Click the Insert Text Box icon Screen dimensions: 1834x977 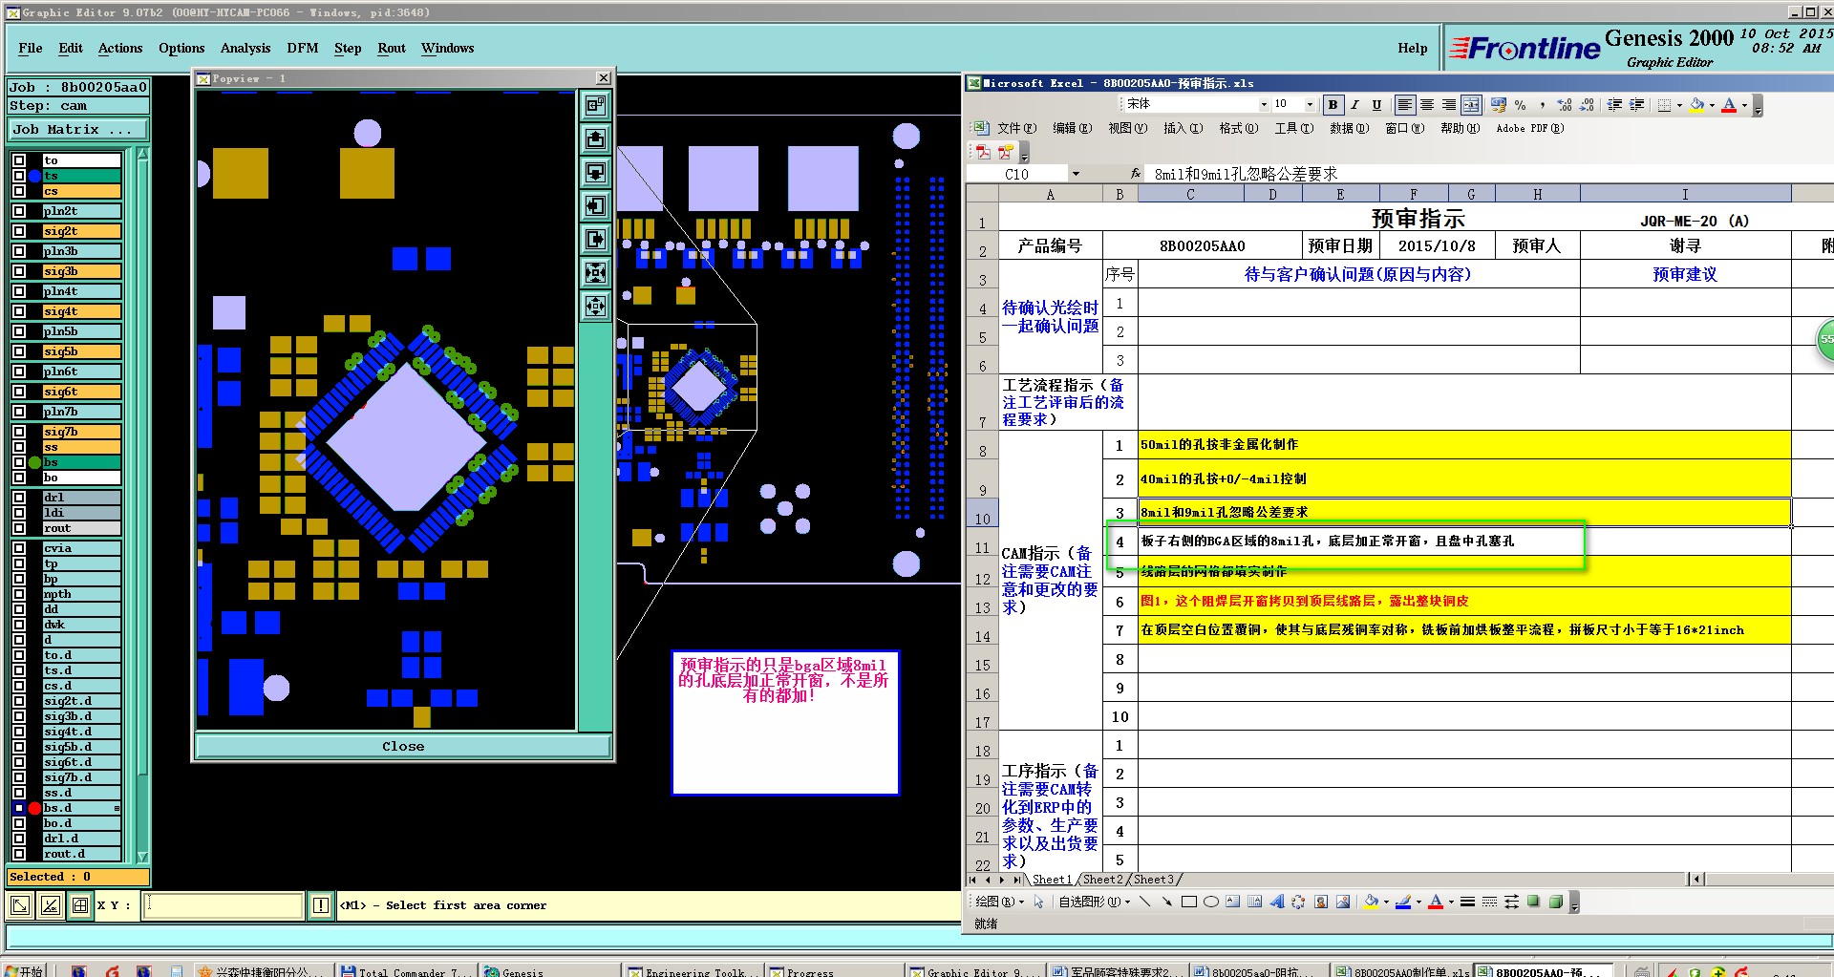(1233, 902)
